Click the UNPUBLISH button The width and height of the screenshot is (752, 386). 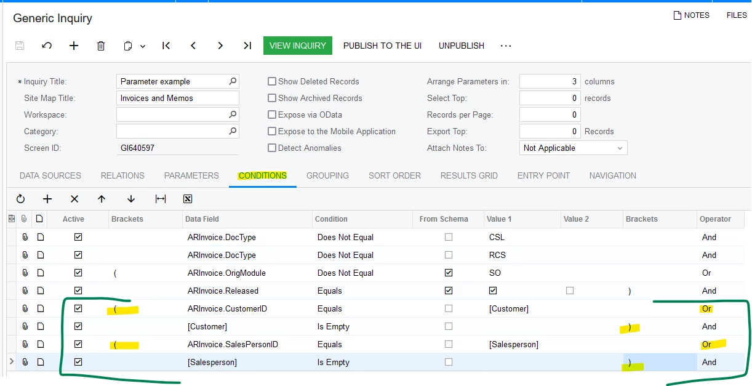click(x=462, y=46)
